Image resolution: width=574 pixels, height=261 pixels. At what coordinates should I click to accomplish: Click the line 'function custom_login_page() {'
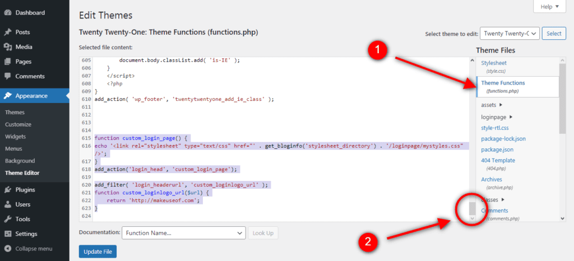(x=141, y=138)
